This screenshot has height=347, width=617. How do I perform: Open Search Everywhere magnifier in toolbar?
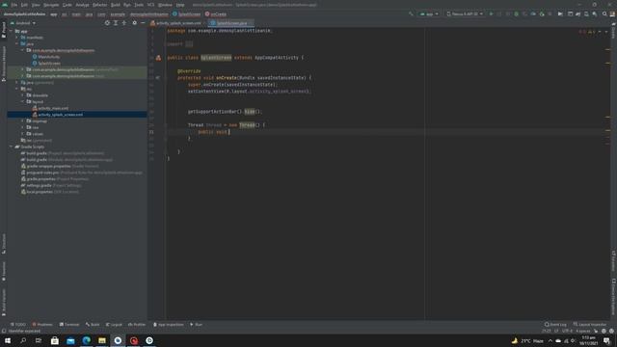point(604,13)
